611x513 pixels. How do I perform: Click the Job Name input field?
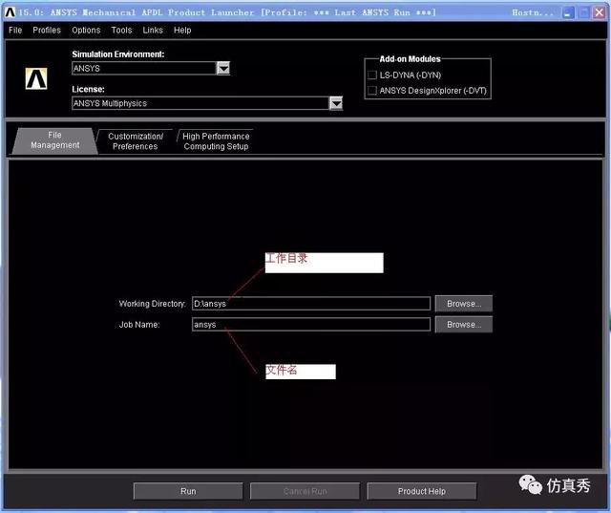[311, 325]
